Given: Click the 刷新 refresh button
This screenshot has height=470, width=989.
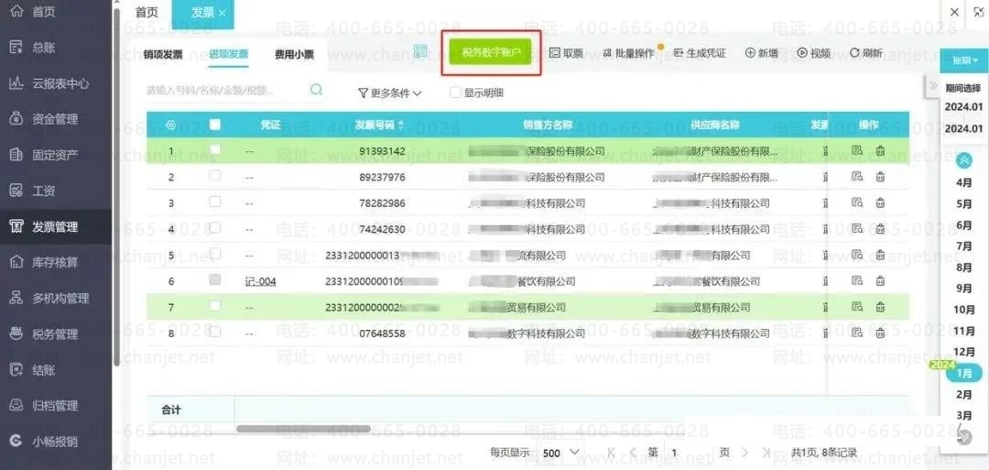Looking at the screenshot, I should (x=865, y=54).
